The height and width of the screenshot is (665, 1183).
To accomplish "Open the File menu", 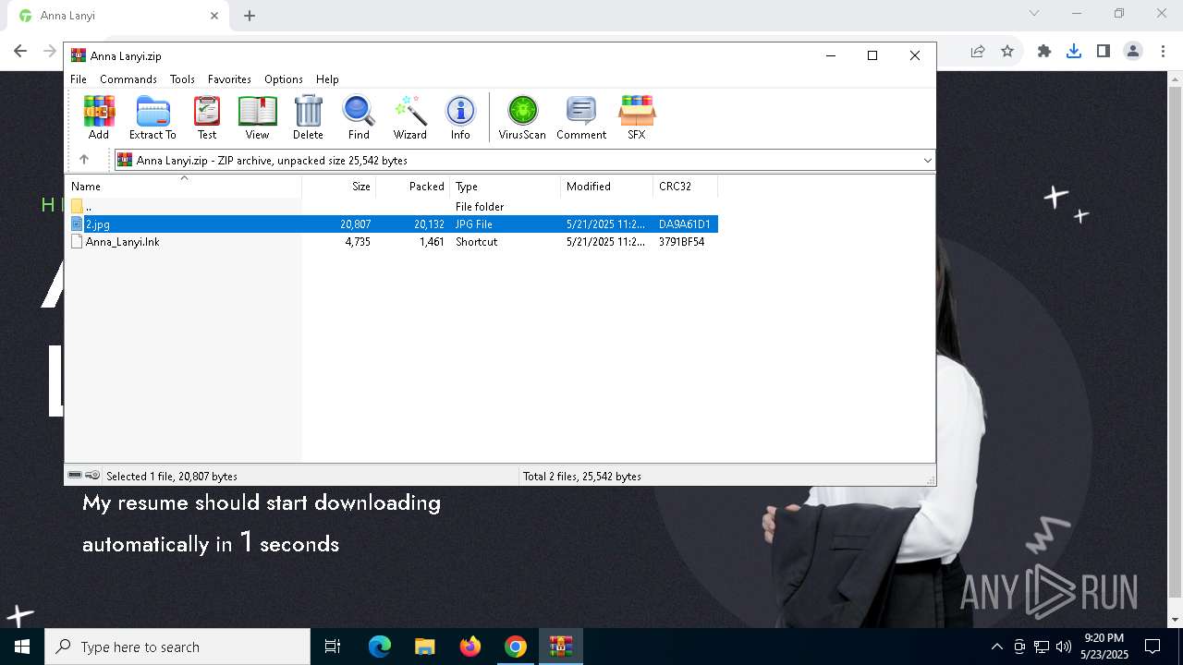I will 79,79.
